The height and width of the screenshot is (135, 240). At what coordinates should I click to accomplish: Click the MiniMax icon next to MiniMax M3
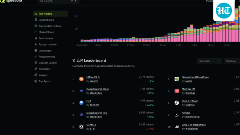(177, 91)
